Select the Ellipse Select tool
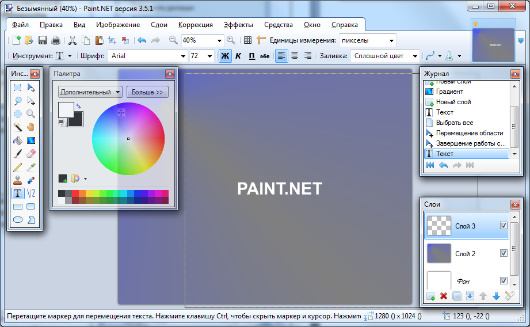Viewport: 530px width, 327px height. (18, 114)
